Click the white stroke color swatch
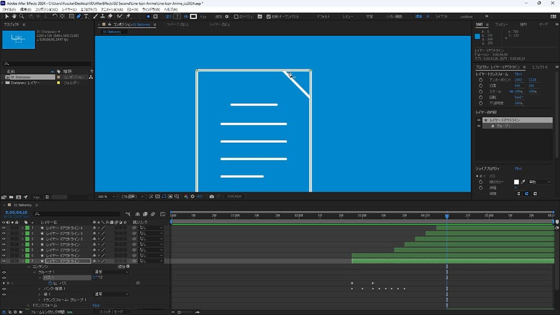Image resolution: width=560 pixels, height=315 pixels. pos(516,182)
